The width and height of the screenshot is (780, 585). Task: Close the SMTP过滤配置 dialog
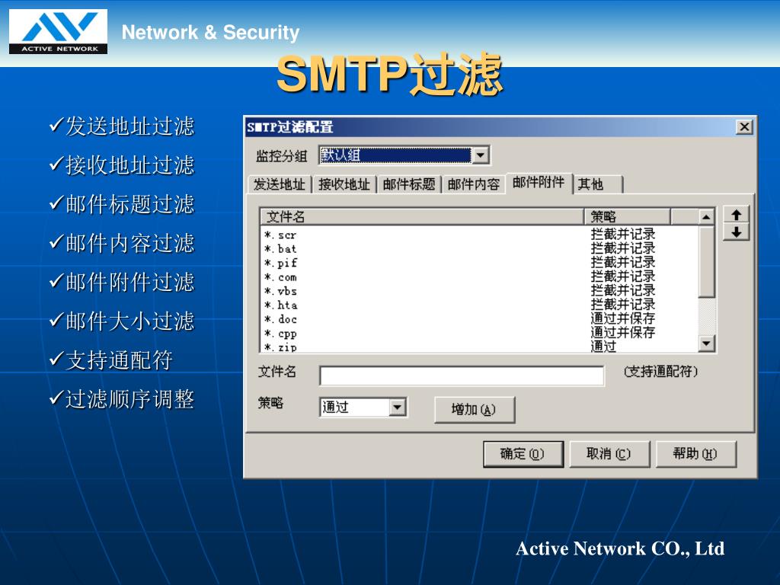(744, 127)
